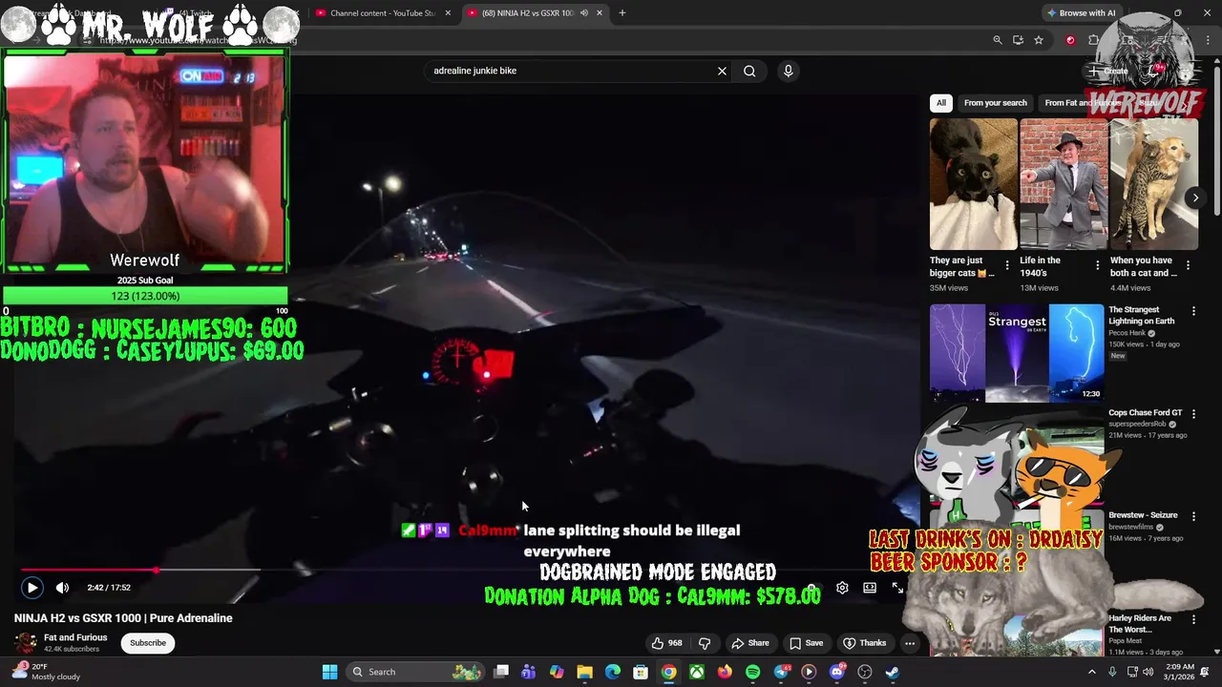
Task: Open options for Brewstew - Seizure
Action: (x=1192, y=516)
